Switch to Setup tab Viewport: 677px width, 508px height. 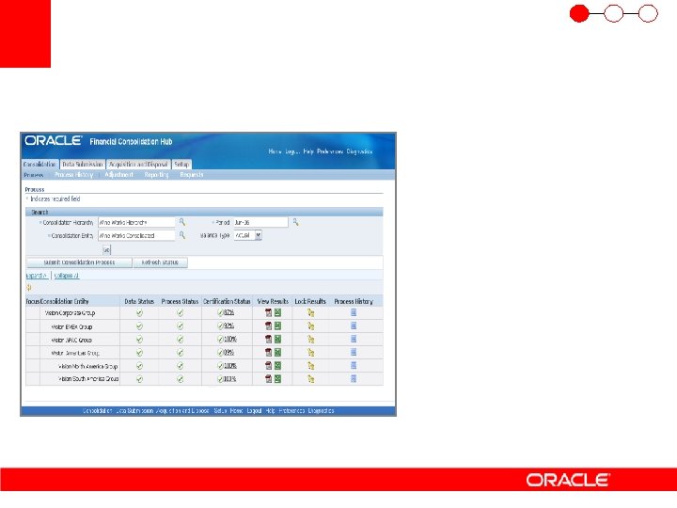point(181,164)
